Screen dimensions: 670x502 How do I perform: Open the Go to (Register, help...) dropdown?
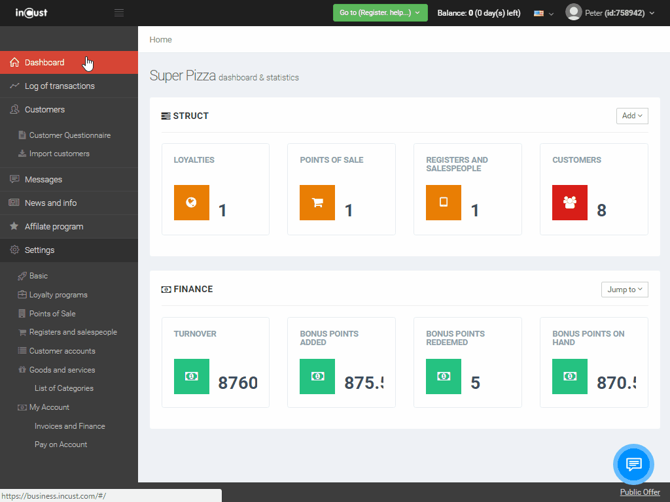click(379, 13)
